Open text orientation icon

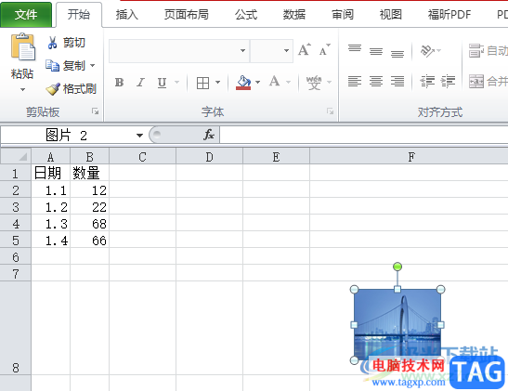point(427,51)
